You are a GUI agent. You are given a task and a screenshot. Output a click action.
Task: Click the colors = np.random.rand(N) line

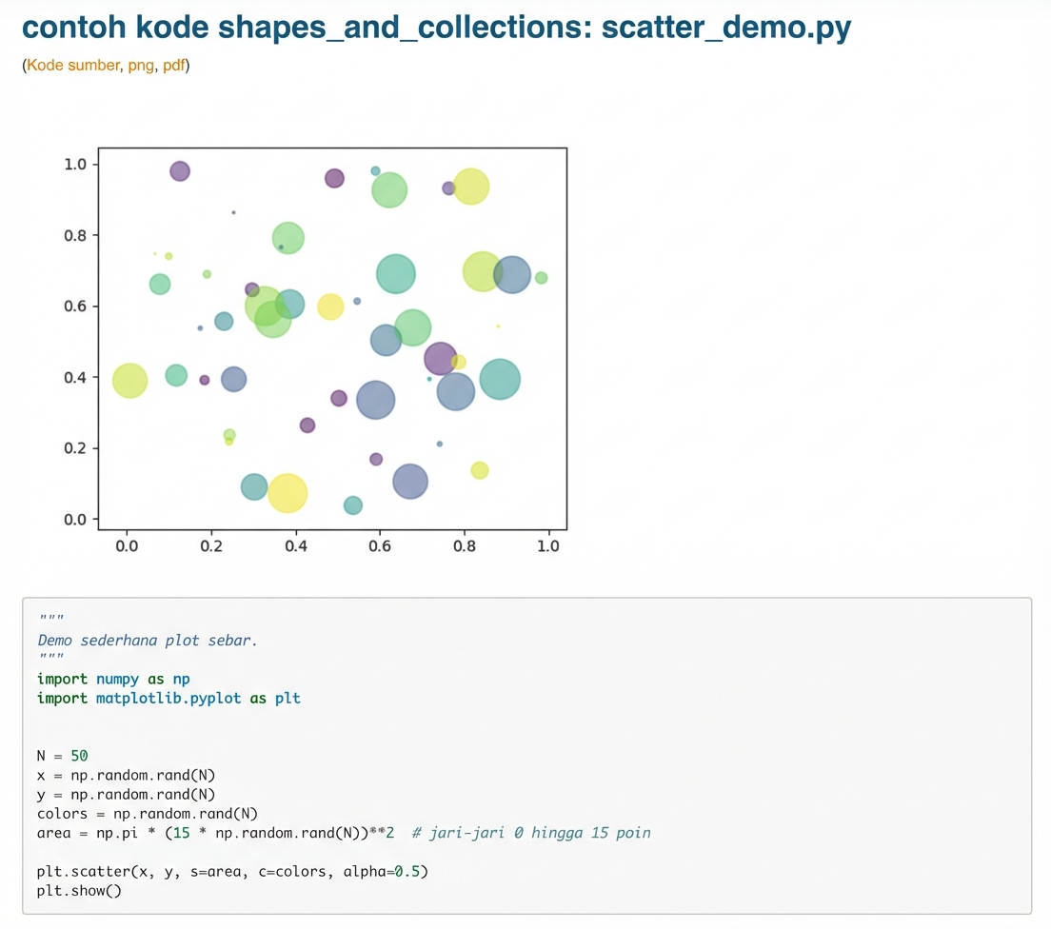[x=148, y=814]
